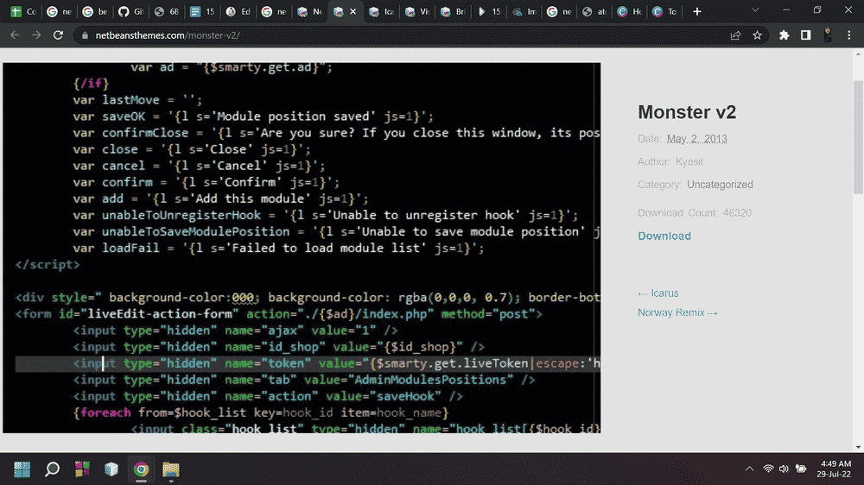The width and height of the screenshot is (864, 485).
Task: Open the Chrome extensions puzzle menu
Action: coord(785,35)
